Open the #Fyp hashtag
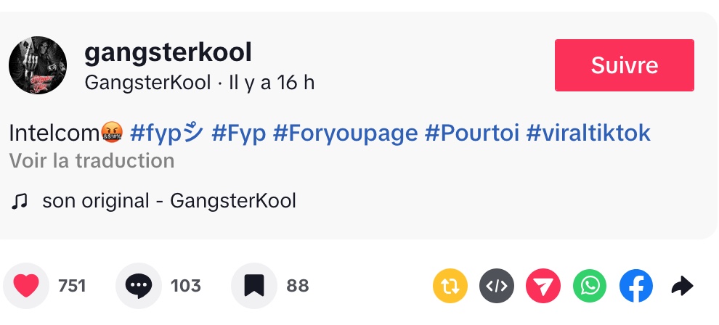This screenshot has width=719, height=325. pos(239,133)
